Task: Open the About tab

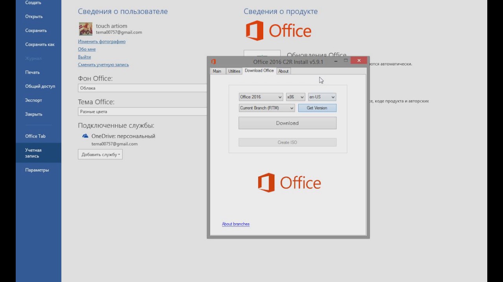Action: 283,71
